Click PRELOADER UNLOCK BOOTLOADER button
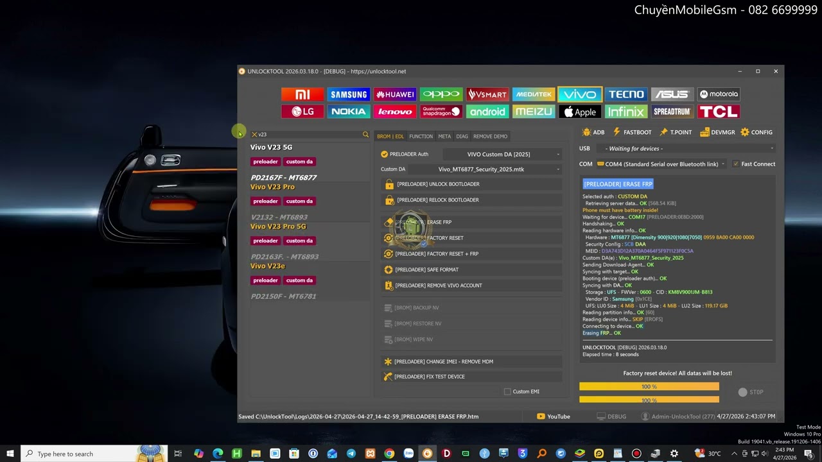 point(471,184)
